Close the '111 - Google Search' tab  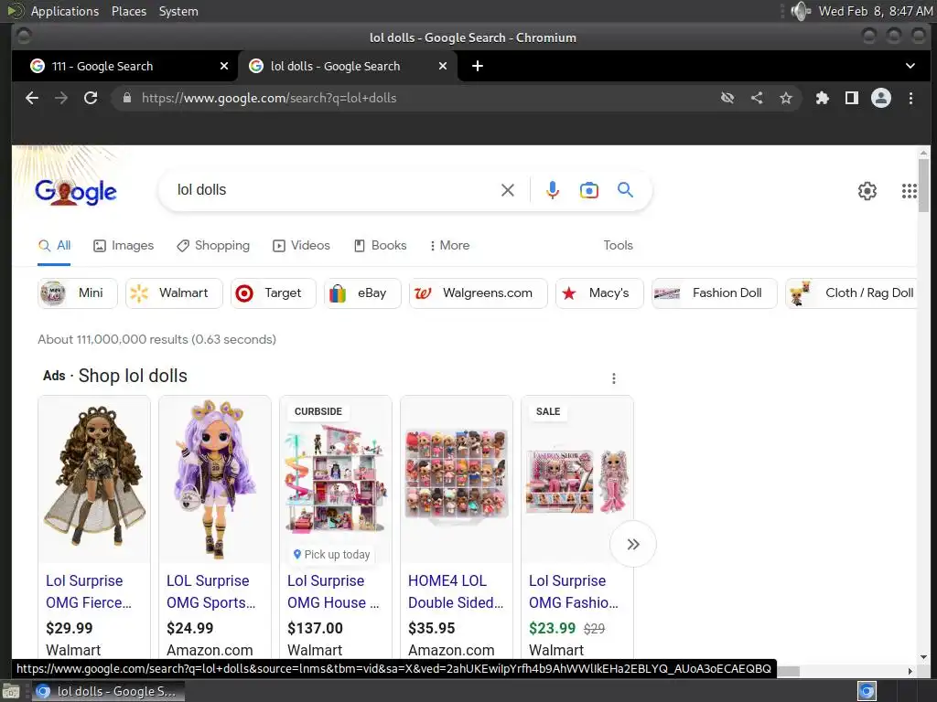coord(224,66)
